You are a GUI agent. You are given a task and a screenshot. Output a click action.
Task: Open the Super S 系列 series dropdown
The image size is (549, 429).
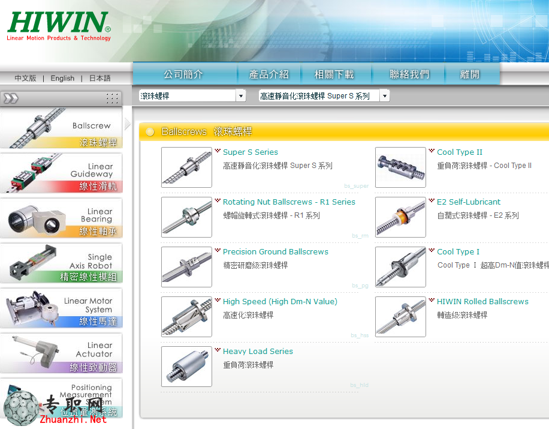pyautogui.click(x=324, y=95)
